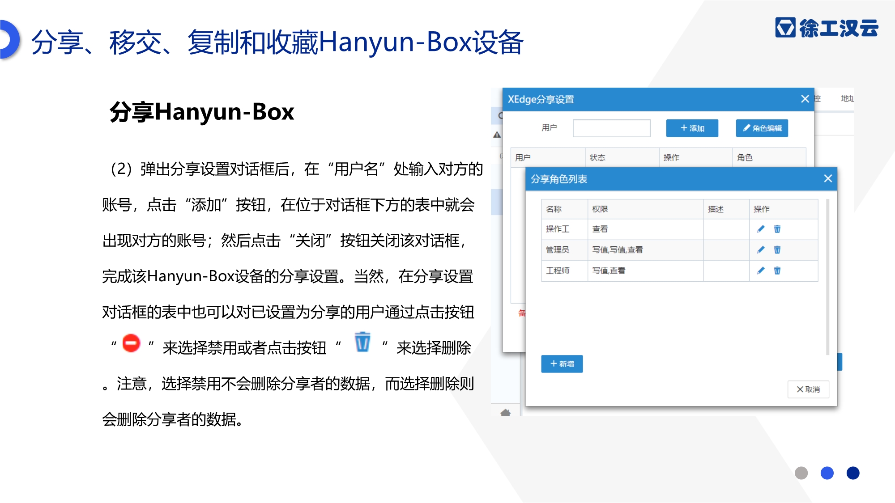Click the 写值,查看 permission cell
Viewport: 895px width, 503px height.
click(x=645, y=271)
